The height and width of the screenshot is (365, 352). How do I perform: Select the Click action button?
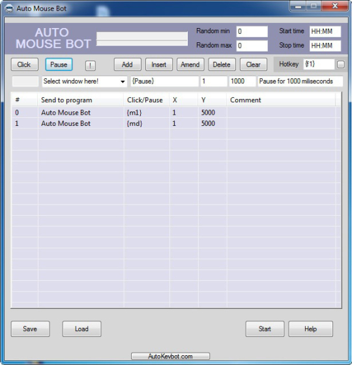click(x=25, y=65)
